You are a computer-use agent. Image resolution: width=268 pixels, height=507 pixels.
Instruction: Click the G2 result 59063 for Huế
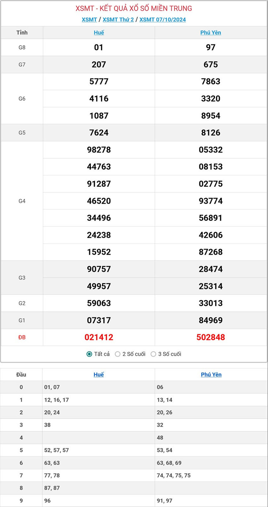(99, 303)
